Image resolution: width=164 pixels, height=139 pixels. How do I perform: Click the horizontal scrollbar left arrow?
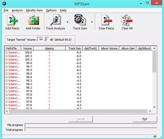pyautogui.click(x=7, y=111)
